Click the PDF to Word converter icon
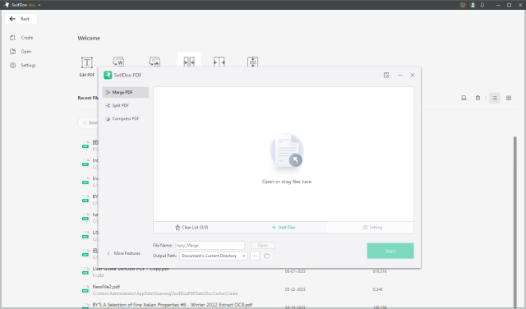The image size is (526, 309). point(118,62)
